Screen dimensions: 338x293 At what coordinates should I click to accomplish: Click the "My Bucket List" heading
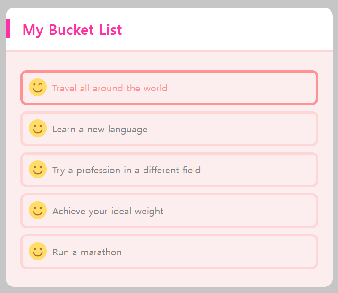tap(72, 30)
